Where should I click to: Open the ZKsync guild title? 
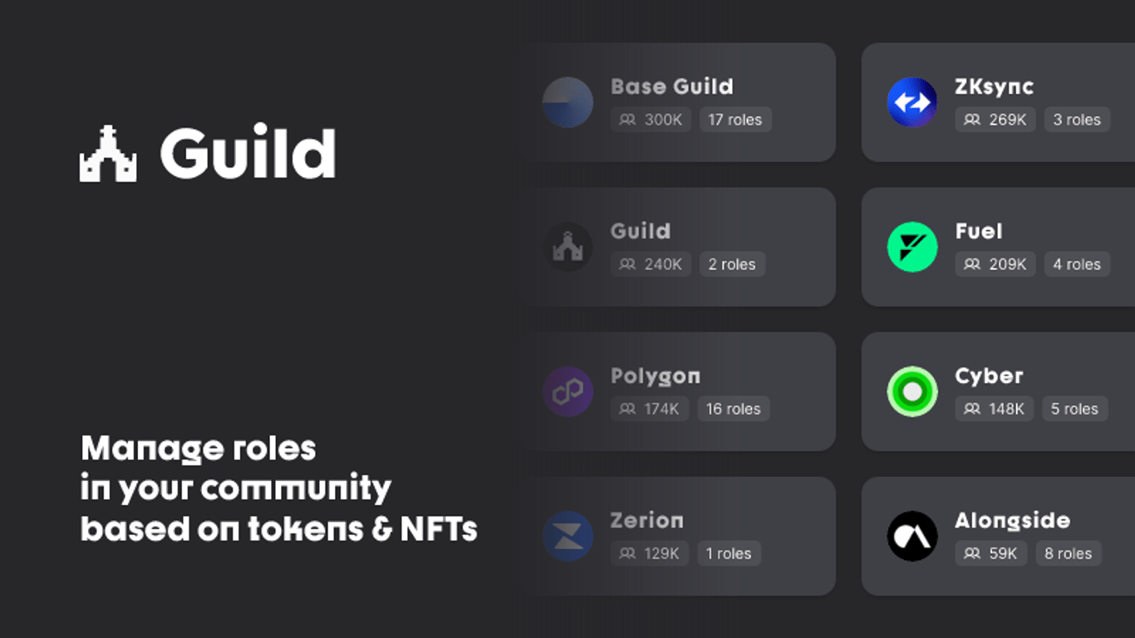994,86
